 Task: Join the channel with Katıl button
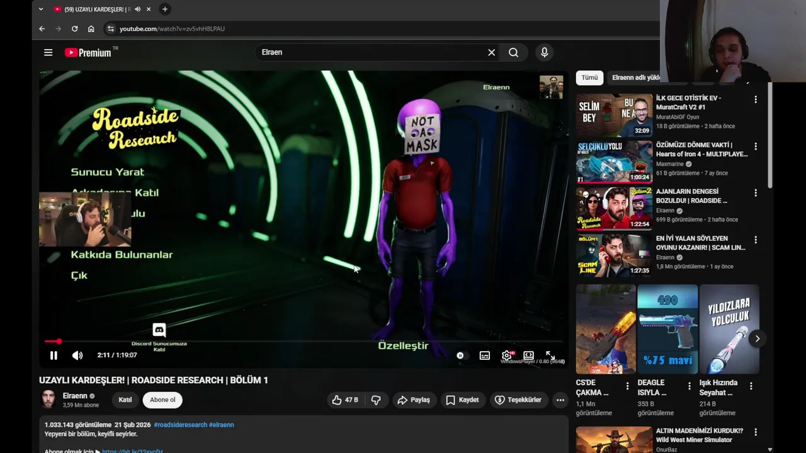pos(125,400)
